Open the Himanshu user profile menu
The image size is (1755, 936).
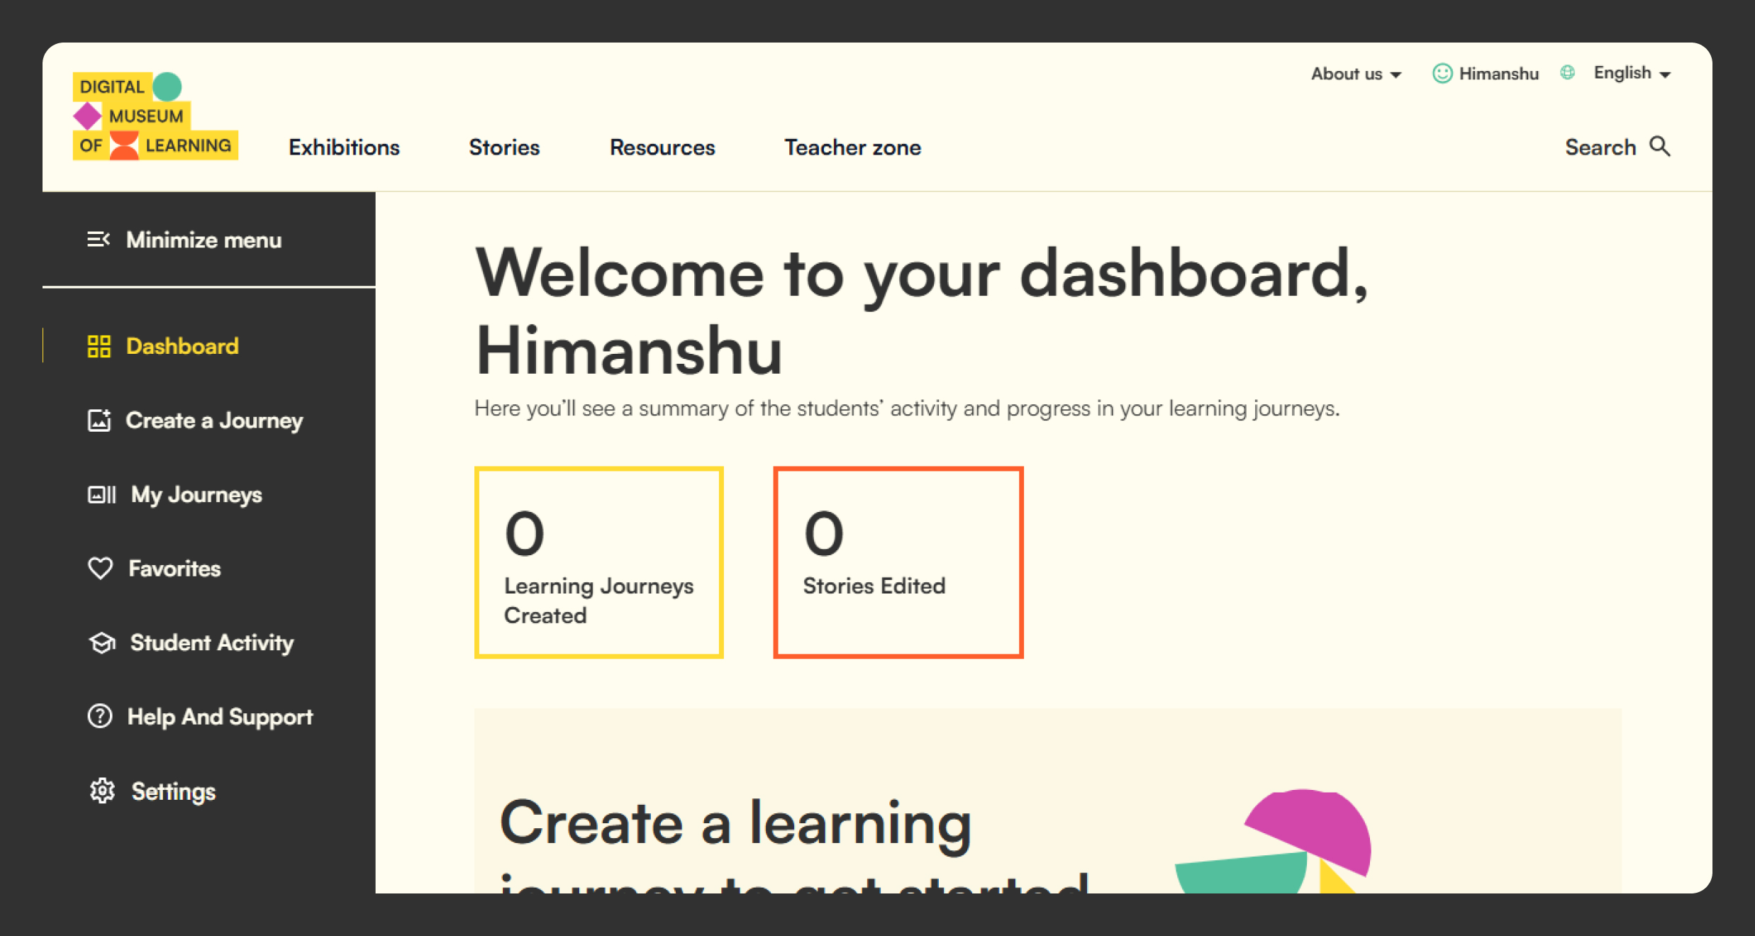1486,74
